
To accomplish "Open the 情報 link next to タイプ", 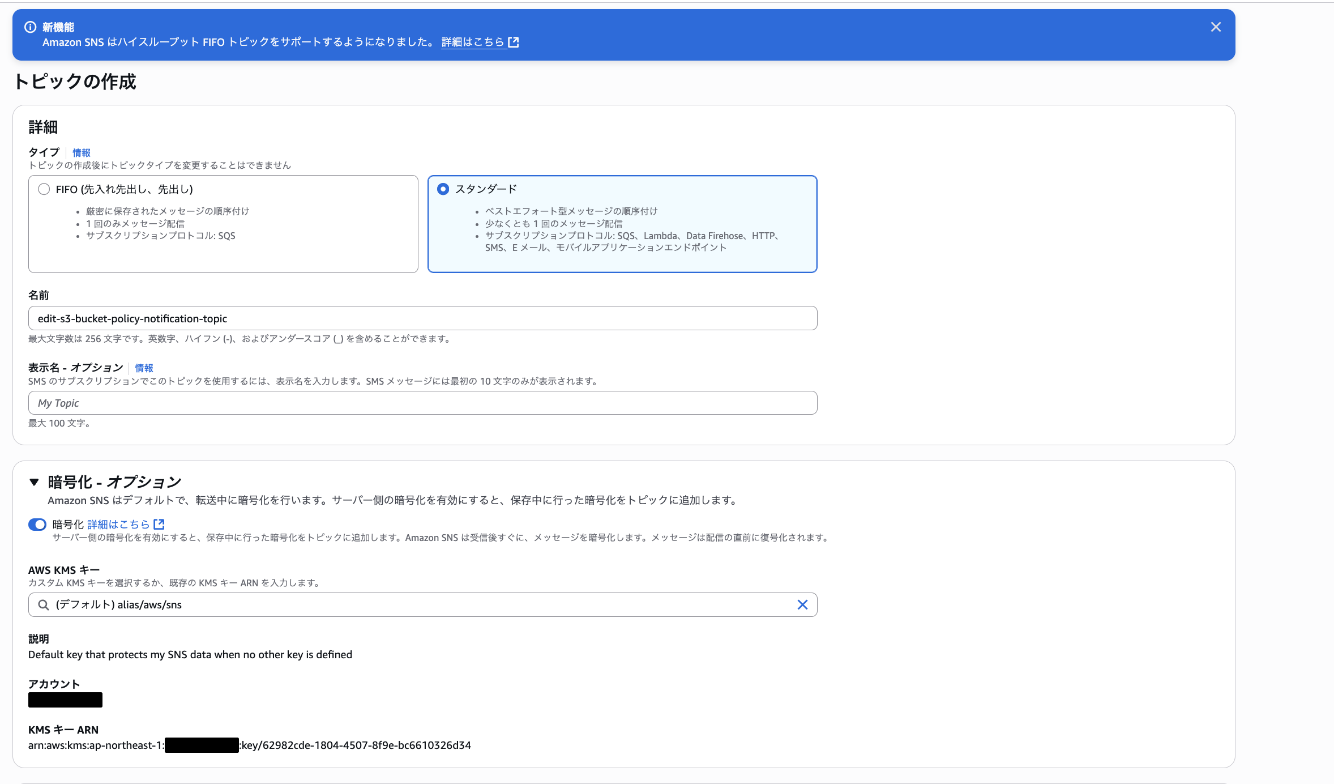I will [82, 153].
